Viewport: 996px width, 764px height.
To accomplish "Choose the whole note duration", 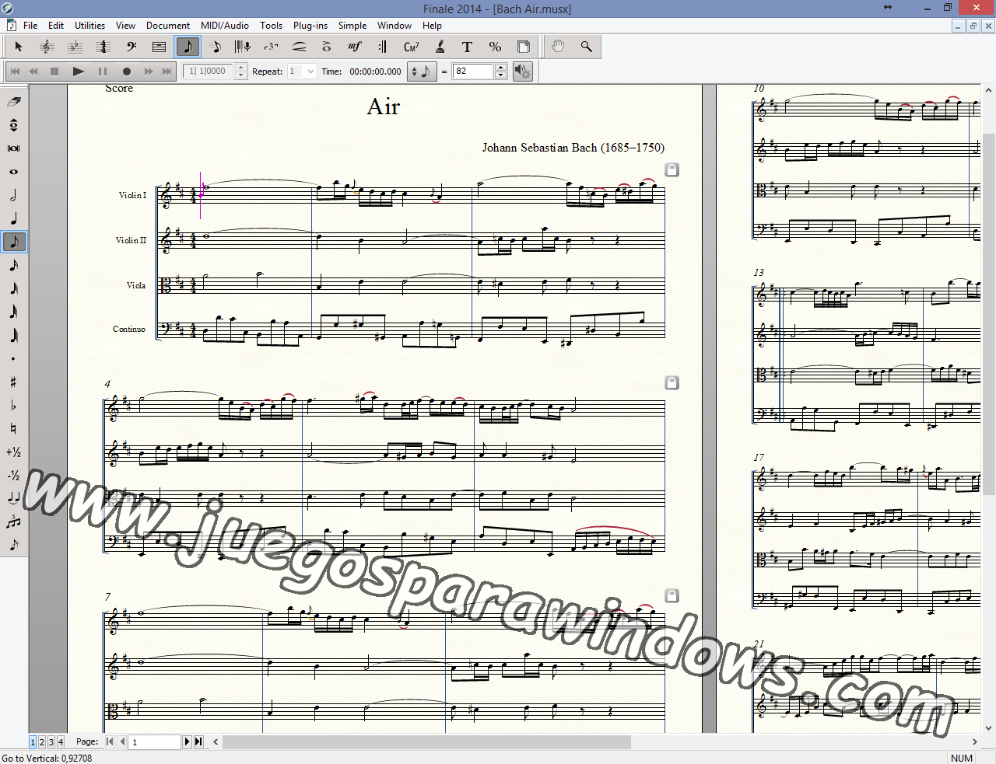I will click(14, 172).
